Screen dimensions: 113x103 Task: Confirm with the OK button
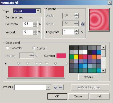57,96
